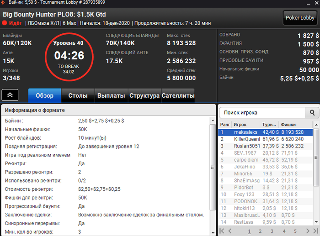Click the player search magnifier icon

tap(312, 112)
